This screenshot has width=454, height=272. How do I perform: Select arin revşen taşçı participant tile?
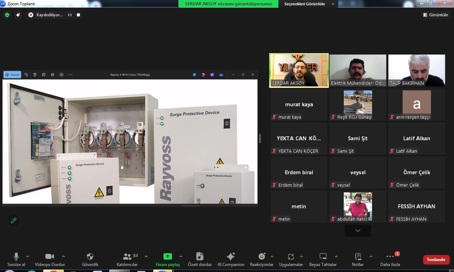pos(417,104)
